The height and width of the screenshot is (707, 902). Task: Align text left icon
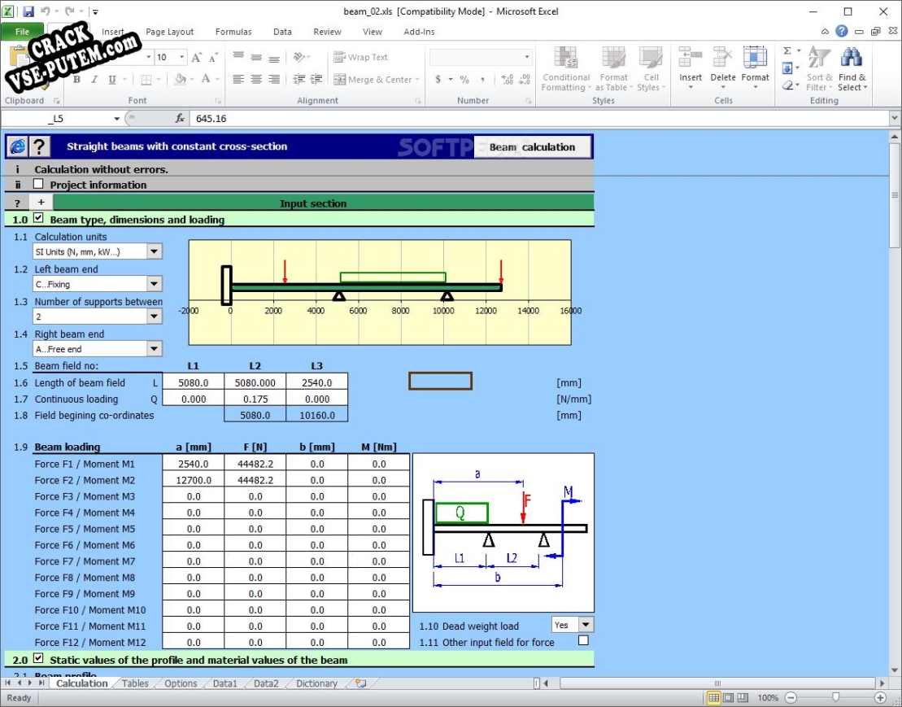coord(238,80)
